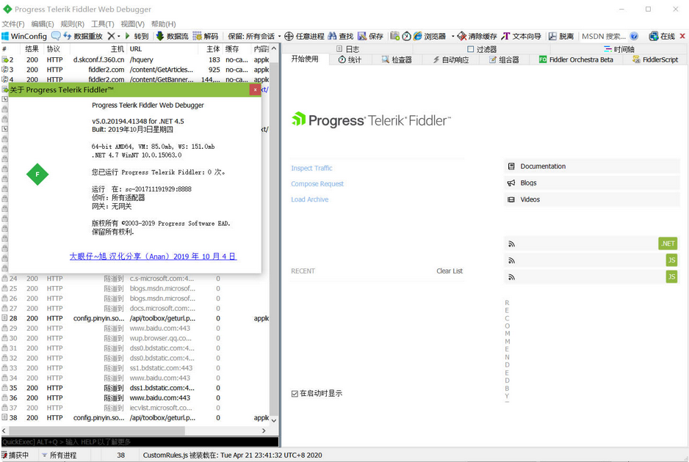Click the 数据流 (Stream) toolbar button
The height and width of the screenshot is (462, 689).
(172, 36)
